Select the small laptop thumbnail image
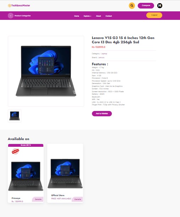180x217 pixels. [x=15, y=116]
